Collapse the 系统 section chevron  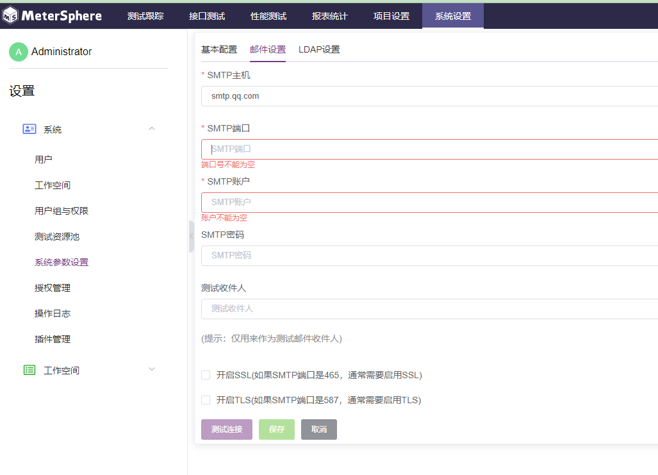click(152, 129)
